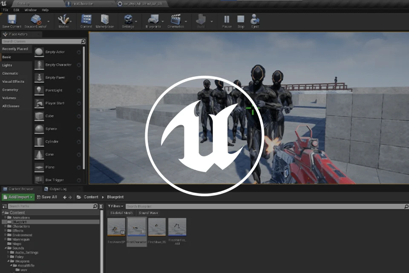Image resolution: width=409 pixels, height=273 pixels.
Task: Toggle the Sound Wave filter
Action: pos(148,213)
